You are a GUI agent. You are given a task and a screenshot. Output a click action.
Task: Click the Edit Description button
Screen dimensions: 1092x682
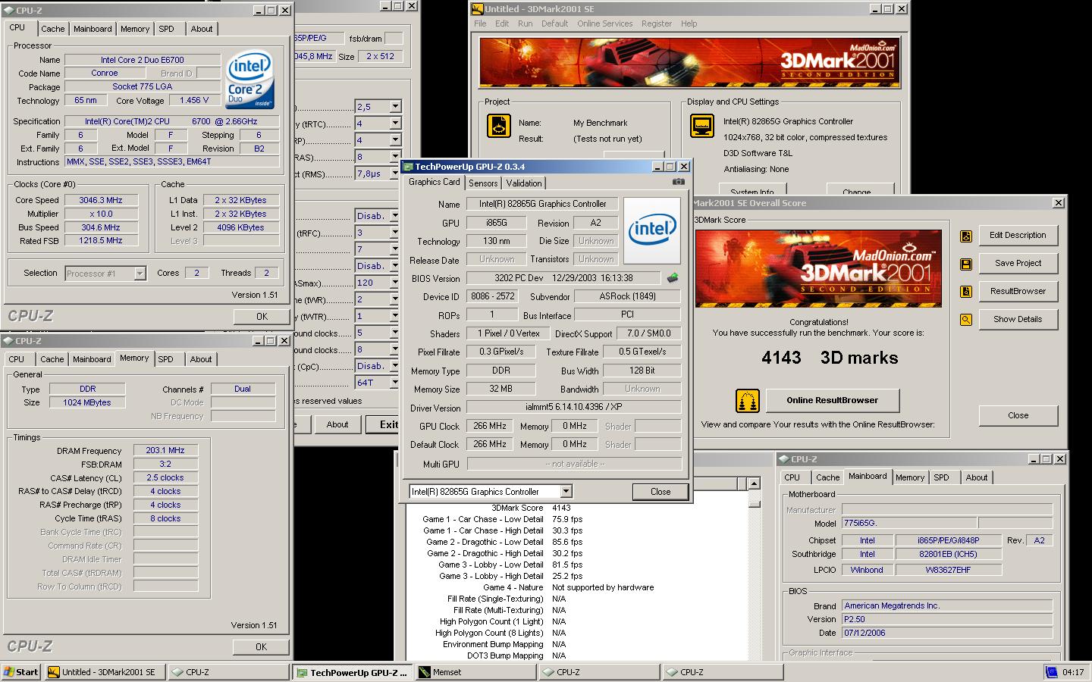pyautogui.click(x=1018, y=236)
